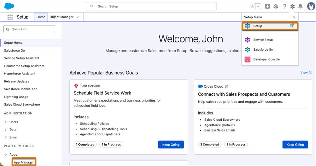Viewport: 316px width, 166px height.
Task: Focus the Search Setup field
Action: coord(151,6)
